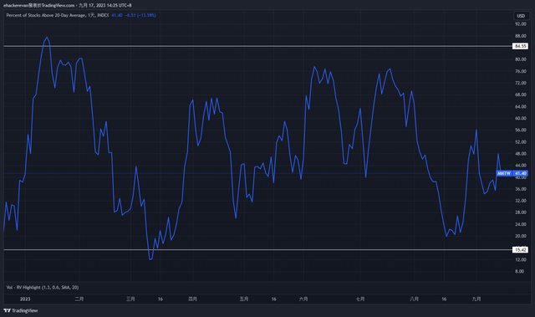This screenshot has height=317, width=535.
Task: Click the 28.00 price axis label
Action: (x=521, y=212)
